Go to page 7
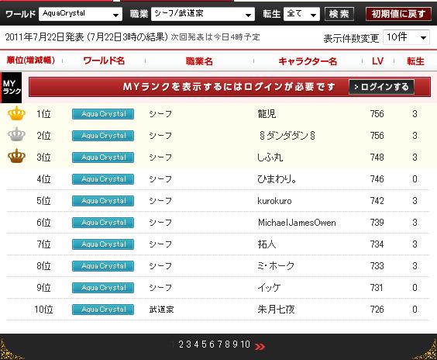Viewport: 437px width, 360px height. pos(219,344)
